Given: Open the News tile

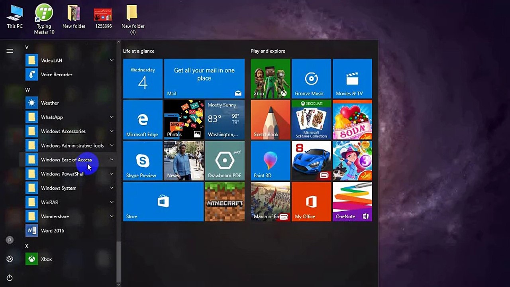Looking at the screenshot, I should point(184,161).
